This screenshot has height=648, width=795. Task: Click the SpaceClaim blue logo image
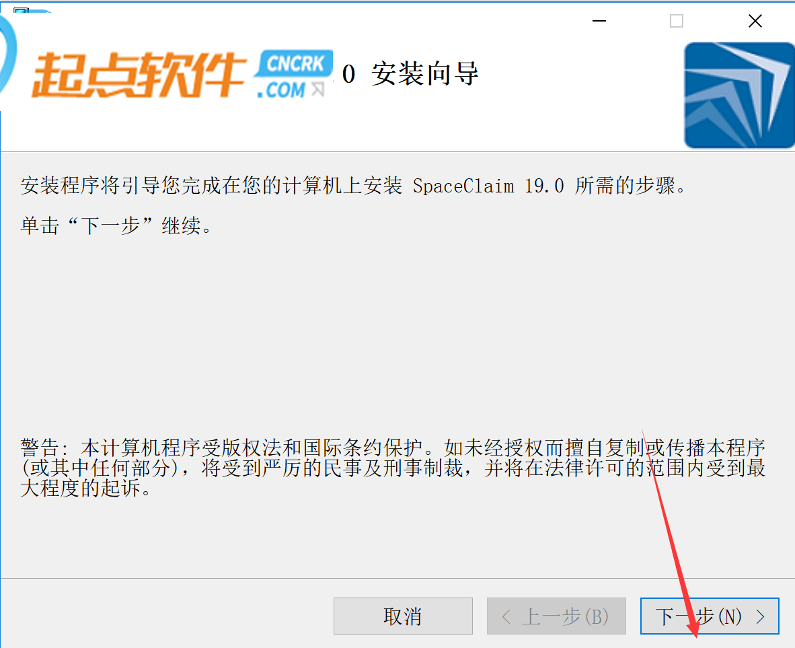pyautogui.click(x=739, y=96)
